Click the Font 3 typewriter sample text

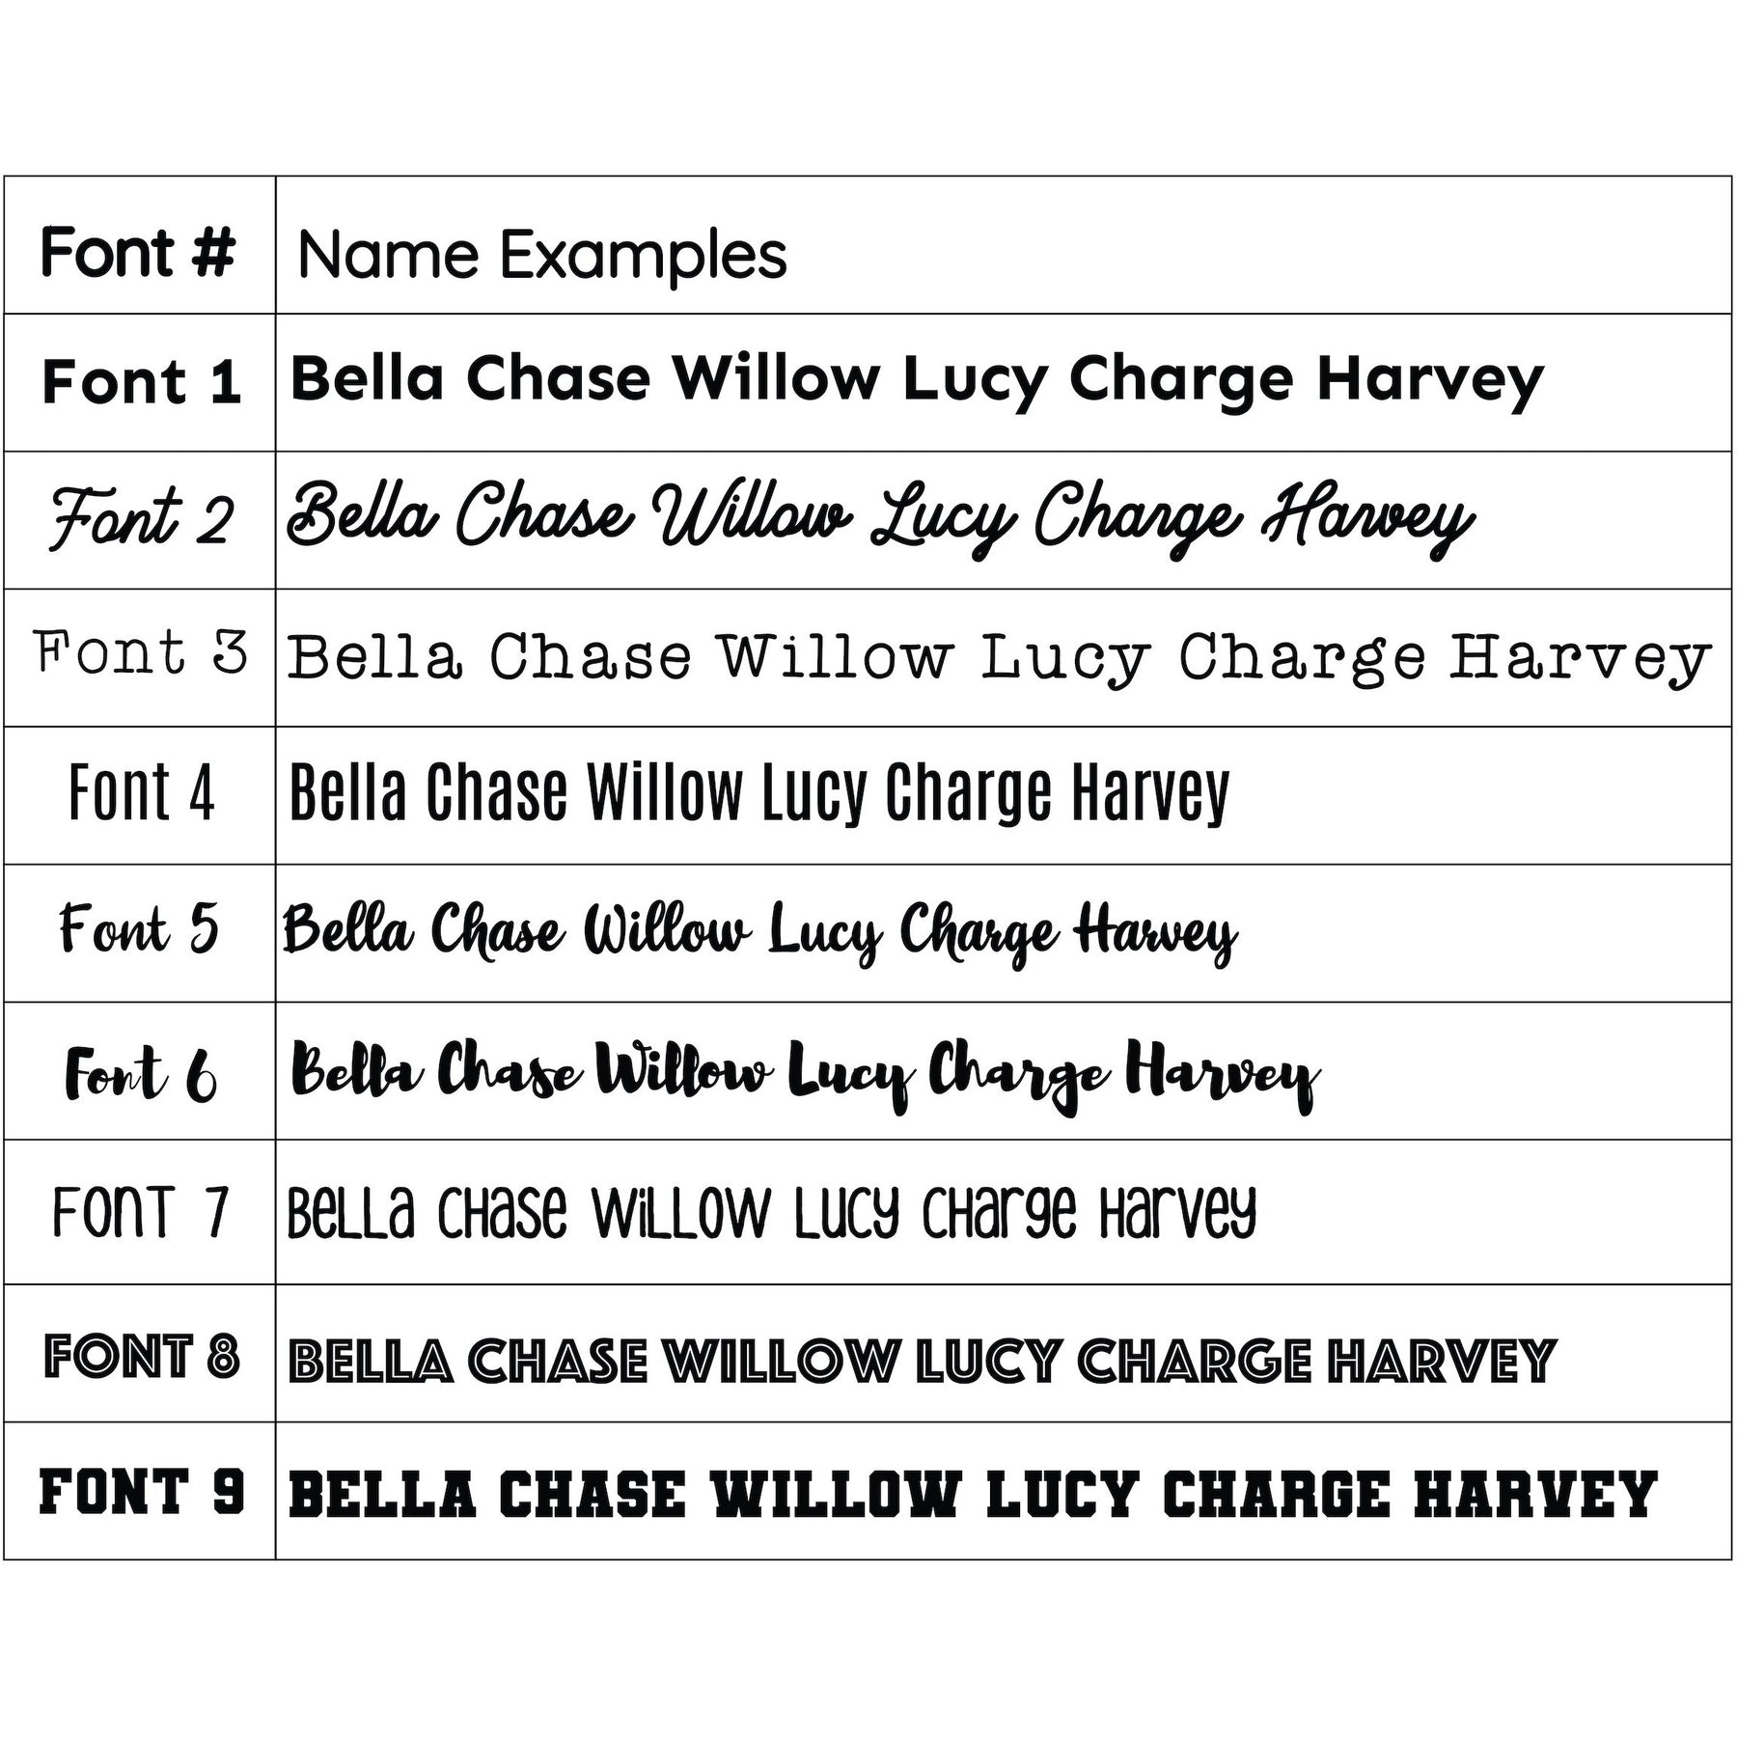tap(999, 660)
